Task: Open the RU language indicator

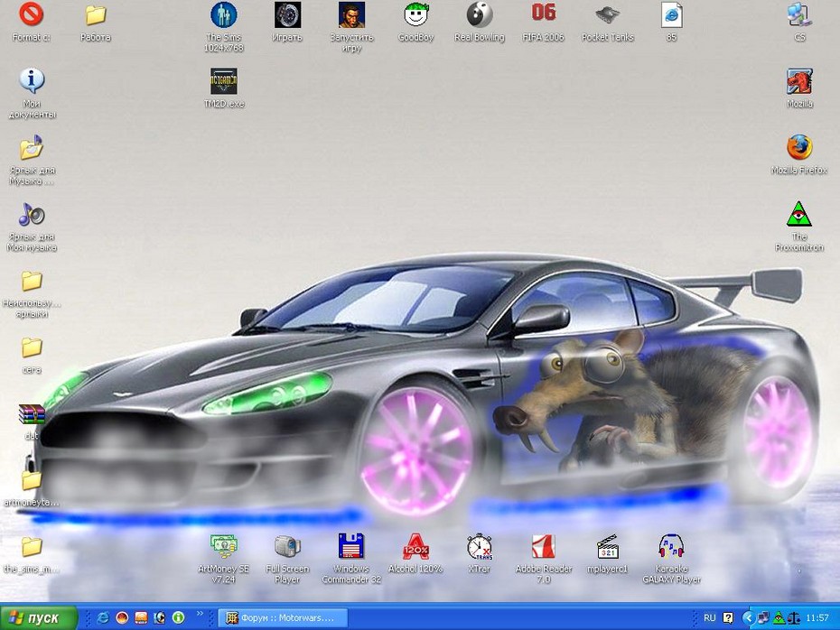Action: click(709, 617)
